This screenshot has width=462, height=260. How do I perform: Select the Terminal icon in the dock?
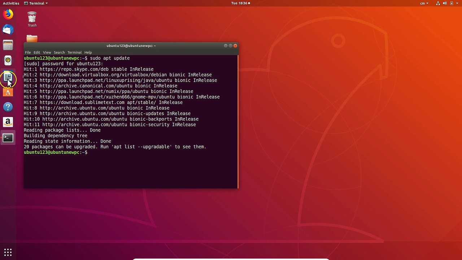click(8, 138)
